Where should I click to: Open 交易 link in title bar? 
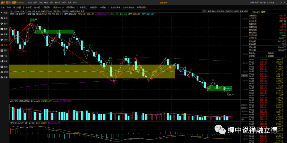click(252, 3)
